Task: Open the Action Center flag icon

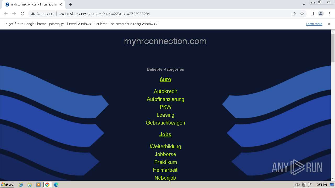Action: [310, 185]
